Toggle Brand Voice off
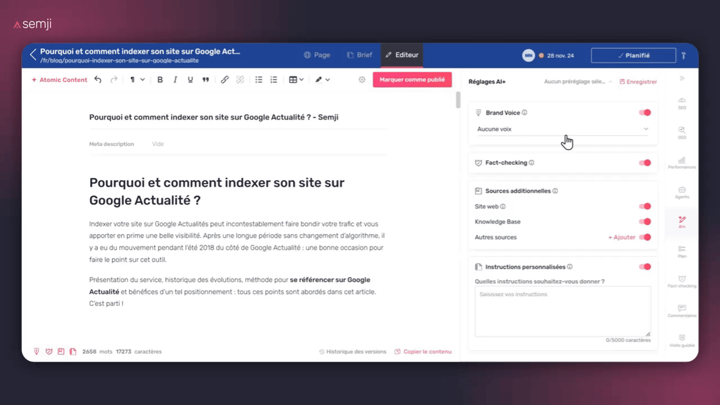The width and height of the screenshot is (720, 405). (x=644, y=112)
